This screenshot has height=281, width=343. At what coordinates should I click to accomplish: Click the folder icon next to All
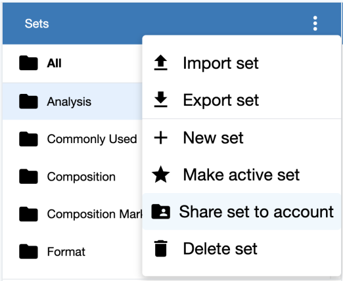28,63
